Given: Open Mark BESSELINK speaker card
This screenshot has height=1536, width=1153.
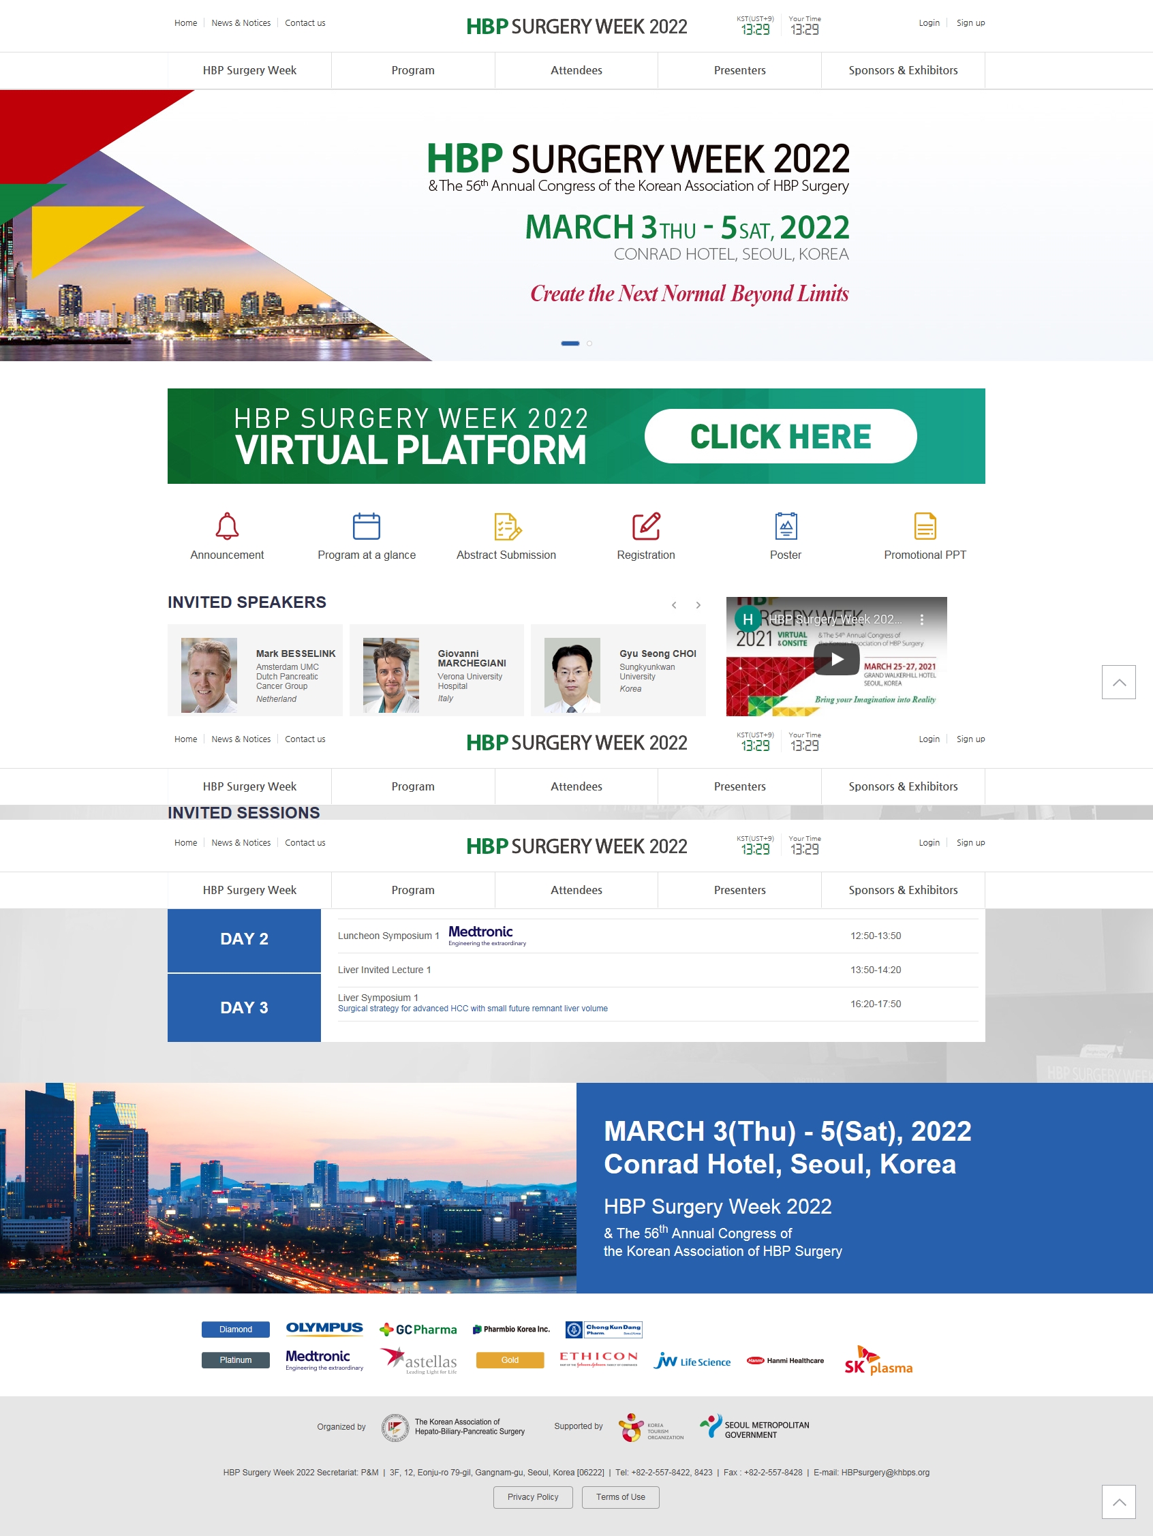Looking at the screenshot, I should [255, 670].
